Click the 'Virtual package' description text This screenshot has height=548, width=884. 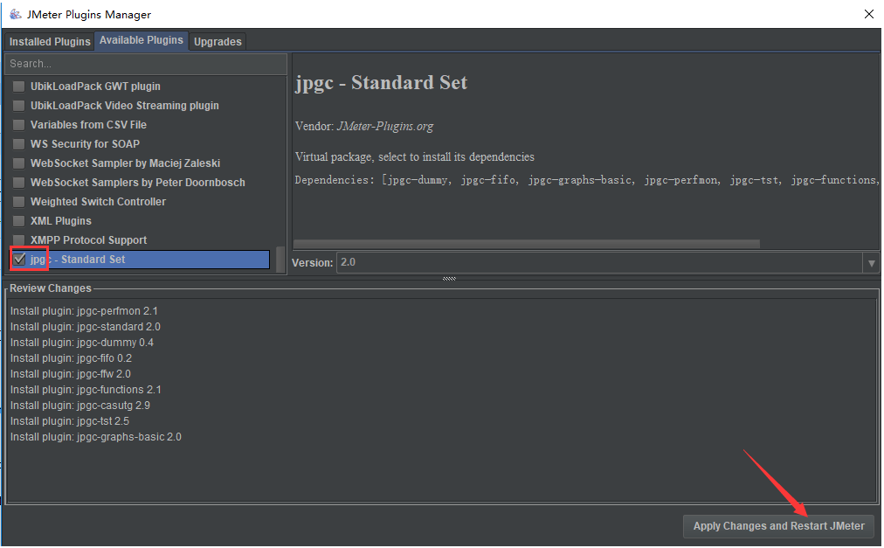pyautogui.click(x=414, y=157)
